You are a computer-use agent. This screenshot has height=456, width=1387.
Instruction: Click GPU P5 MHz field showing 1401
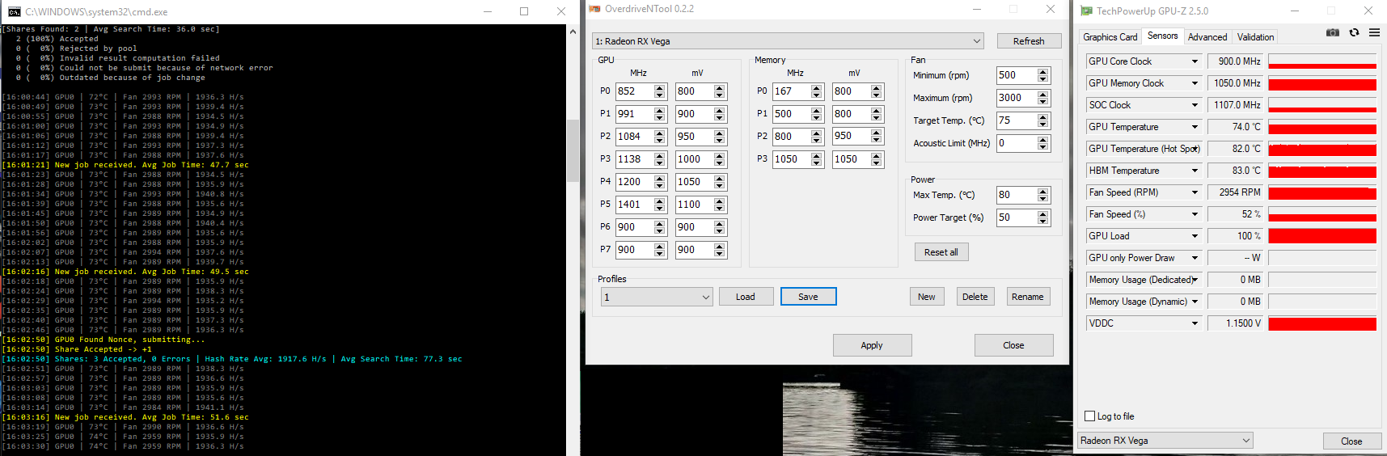coord(635,205)
